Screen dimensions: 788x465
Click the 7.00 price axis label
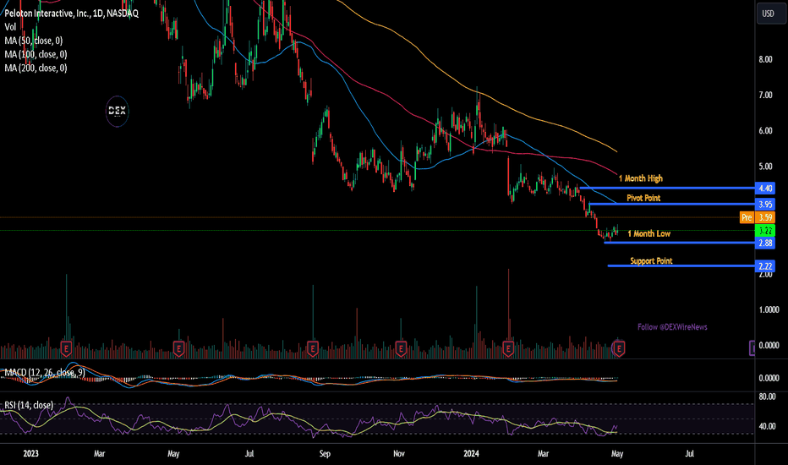tap(765, 96)
